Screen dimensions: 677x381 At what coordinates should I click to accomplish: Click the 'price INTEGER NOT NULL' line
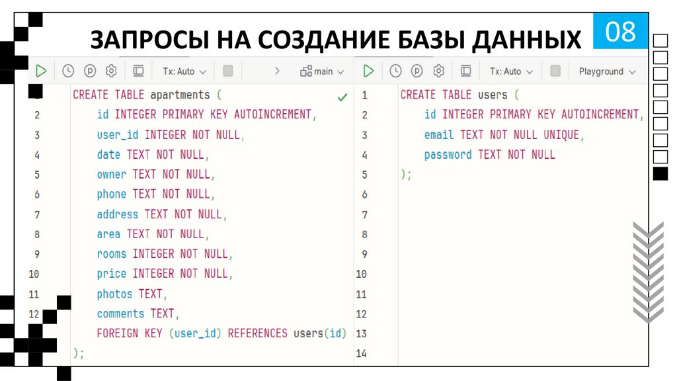coord(165,273)
